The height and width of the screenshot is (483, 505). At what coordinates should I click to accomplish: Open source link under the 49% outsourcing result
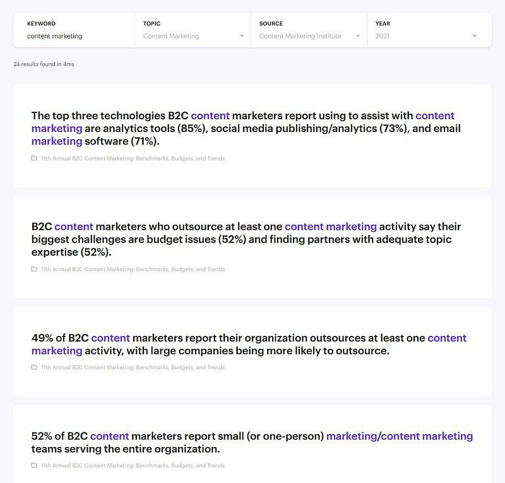(133, 367)
